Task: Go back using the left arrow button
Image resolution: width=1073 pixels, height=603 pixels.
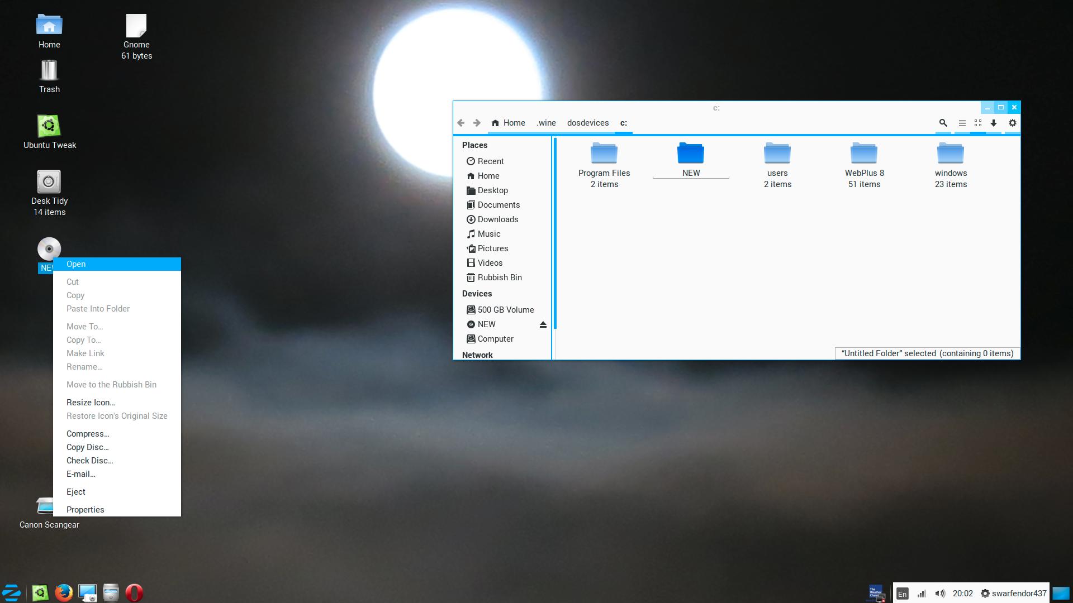Action: [460, 123]
